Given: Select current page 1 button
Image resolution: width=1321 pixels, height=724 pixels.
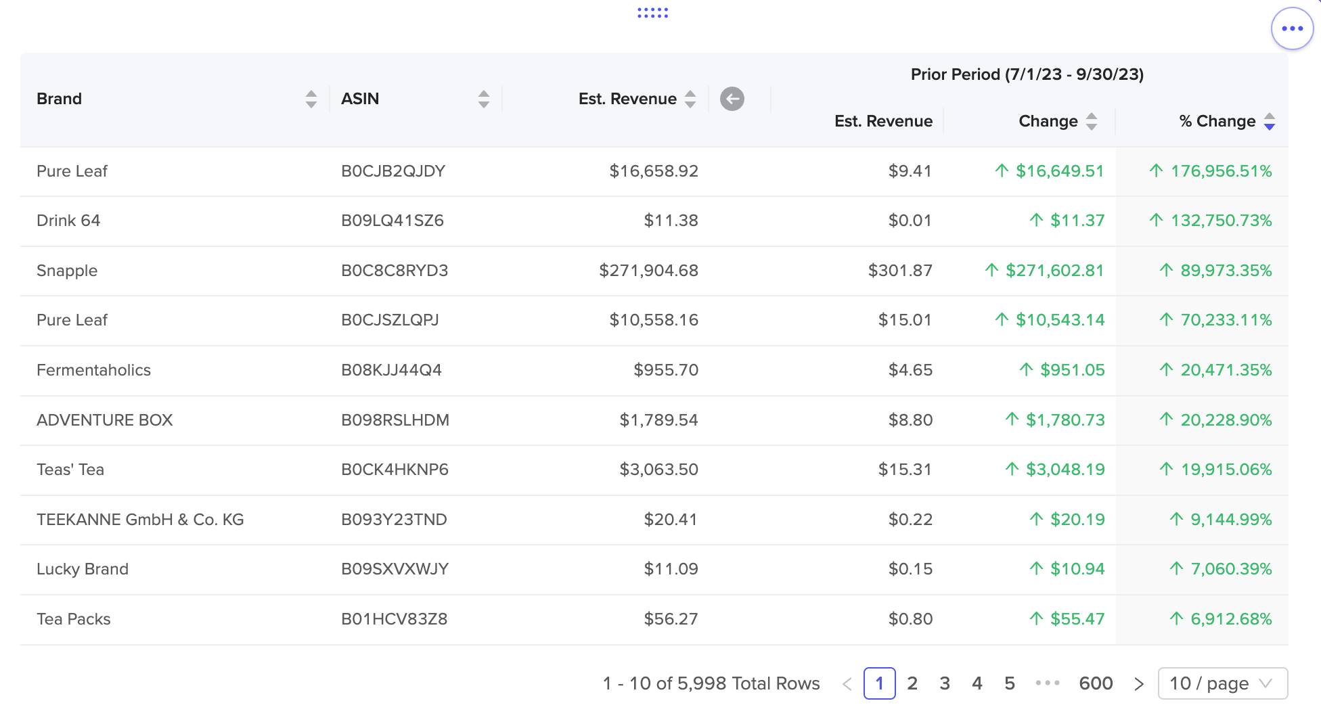Looking at the screenshot, I should [x=880, y=683].
